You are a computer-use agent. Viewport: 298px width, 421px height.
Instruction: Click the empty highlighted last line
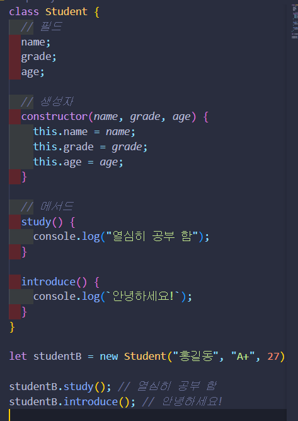point(147,415)
